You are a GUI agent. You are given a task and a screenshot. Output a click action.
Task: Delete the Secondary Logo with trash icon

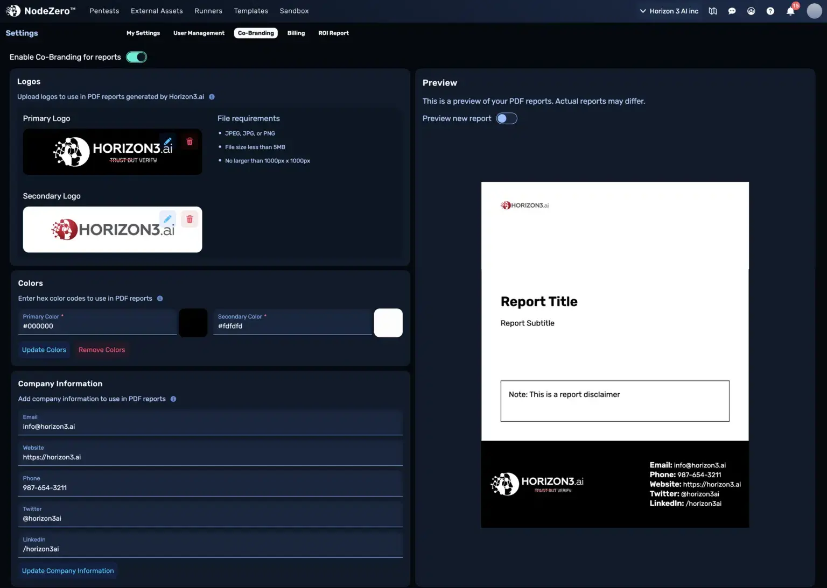pyautogui.click(x=190, y=219)
